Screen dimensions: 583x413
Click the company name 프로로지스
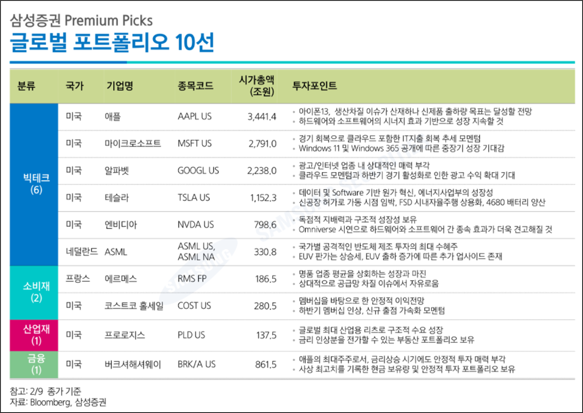pyautogui.click(x=125, y=335)
